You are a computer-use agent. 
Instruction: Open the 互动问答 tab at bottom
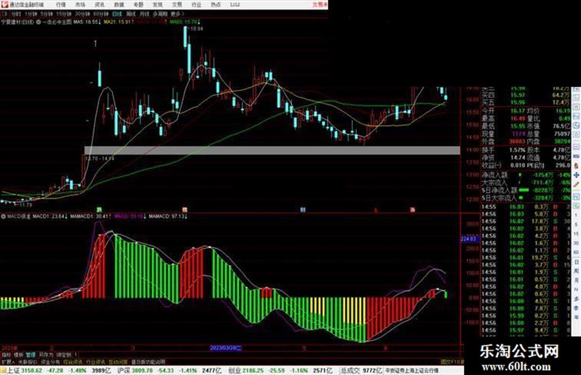(118, 361)
